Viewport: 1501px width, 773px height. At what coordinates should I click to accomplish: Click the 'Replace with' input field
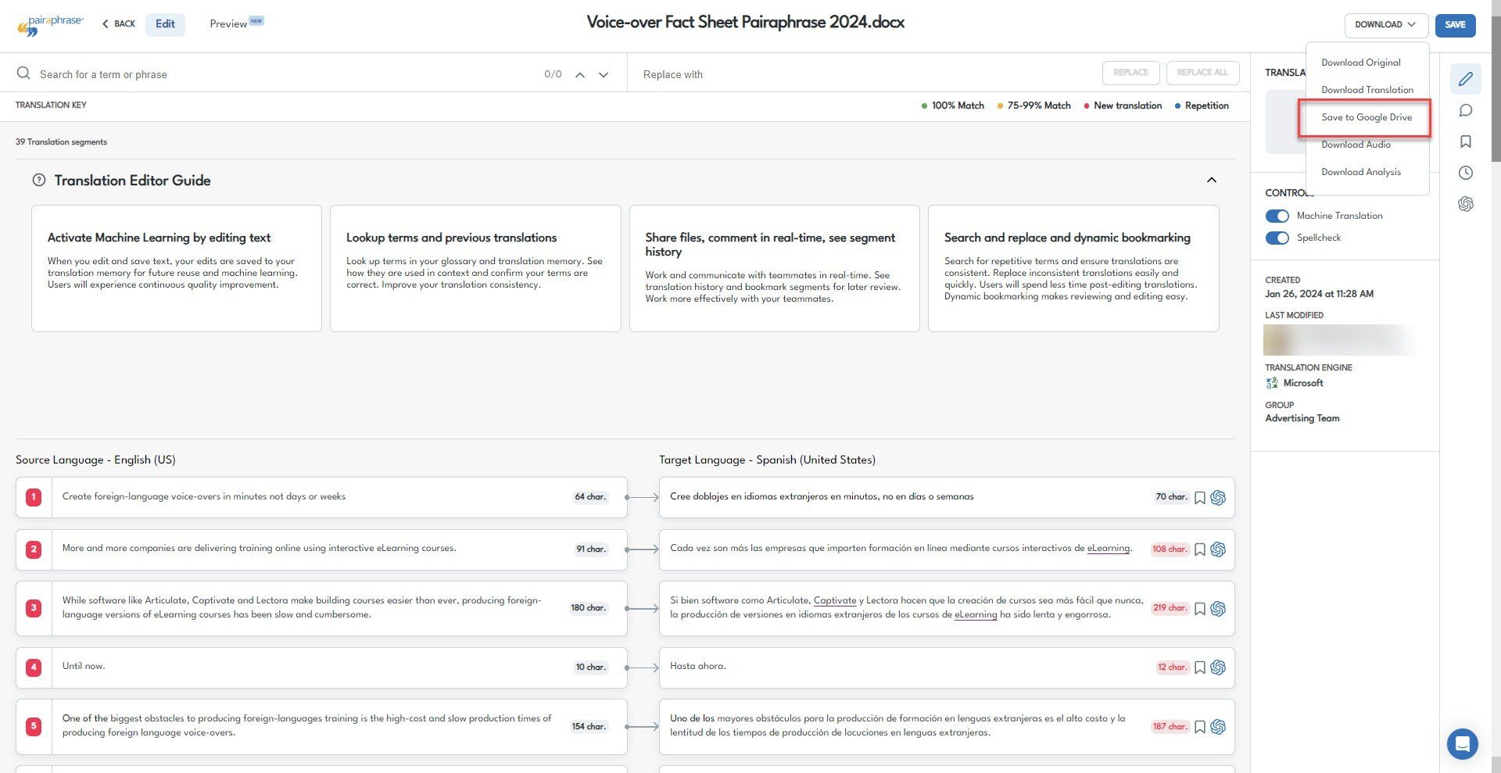(x=782, y=74)
